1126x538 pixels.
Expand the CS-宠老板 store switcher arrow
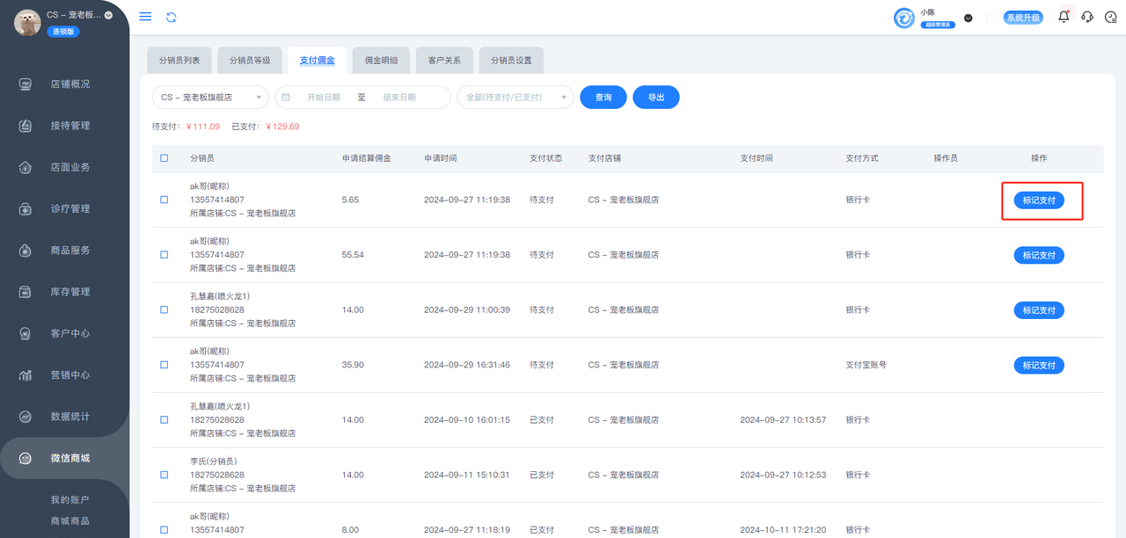108,15
